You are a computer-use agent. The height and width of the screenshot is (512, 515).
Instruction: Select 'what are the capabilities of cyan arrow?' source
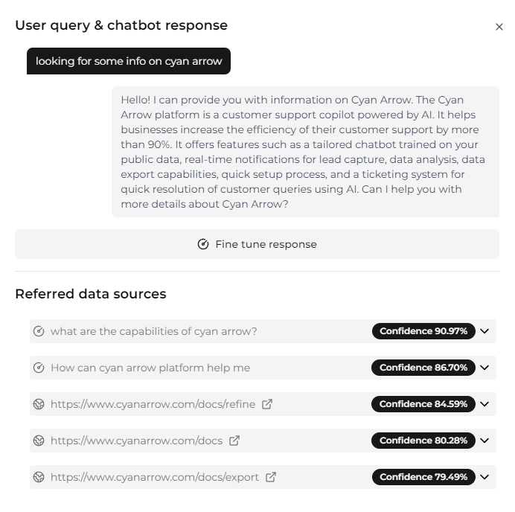tap(153, 331)
